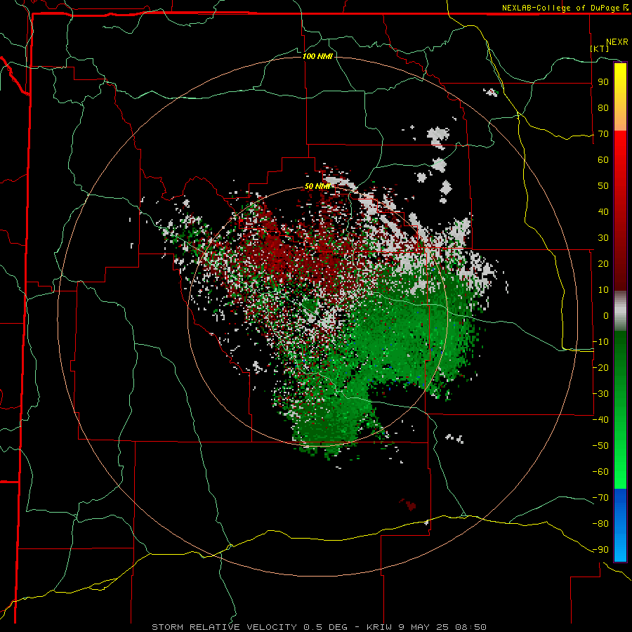632x632 pixels.
Task: Click the positive 50 scale value
Action: 603,186
